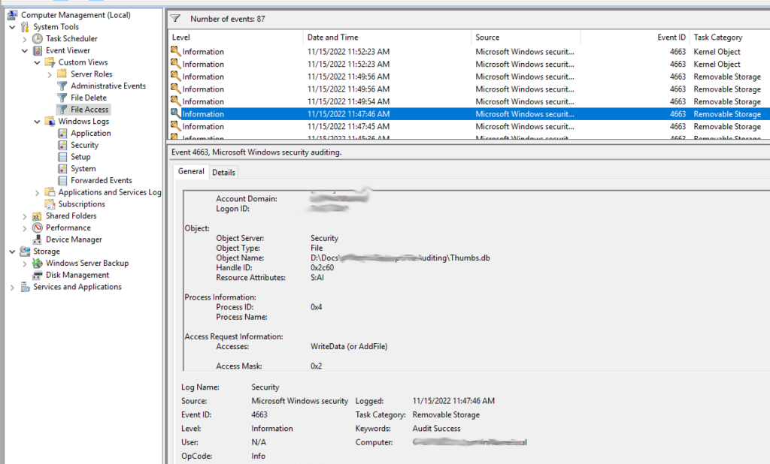Viewport: 770px width, 464px height.
Task: Select the General tab
Action: pyautogui.click(x=190, y=171)
